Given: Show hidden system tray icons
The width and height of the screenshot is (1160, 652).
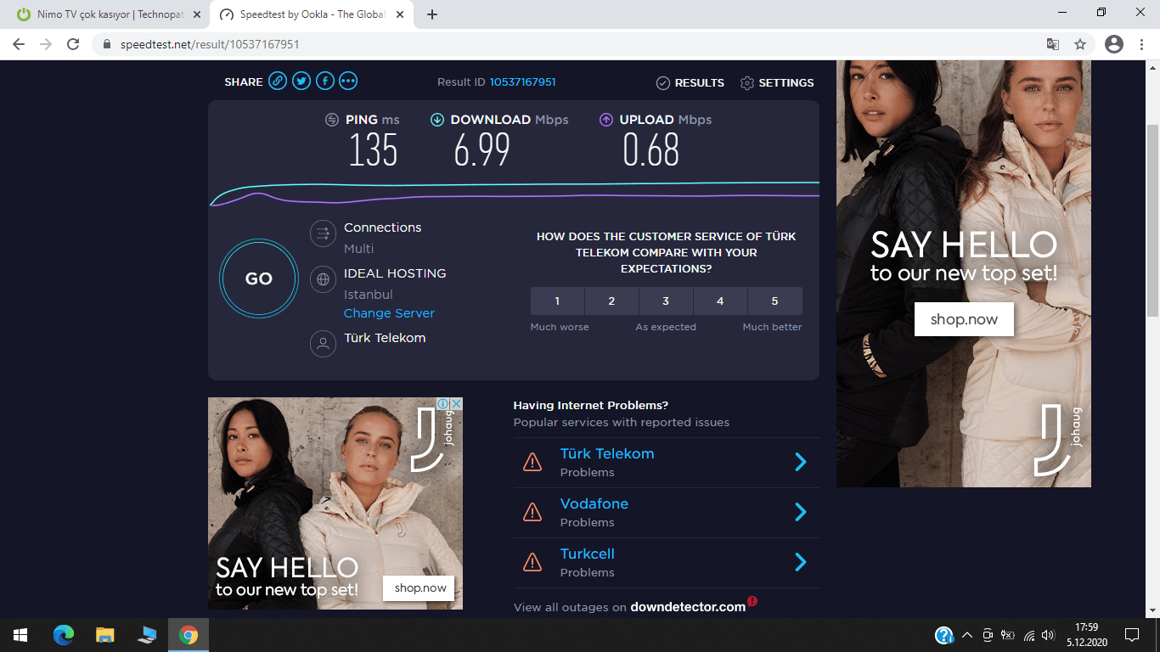Looking at the screenshot, I should pyautogui.click(x=967, y=635).
